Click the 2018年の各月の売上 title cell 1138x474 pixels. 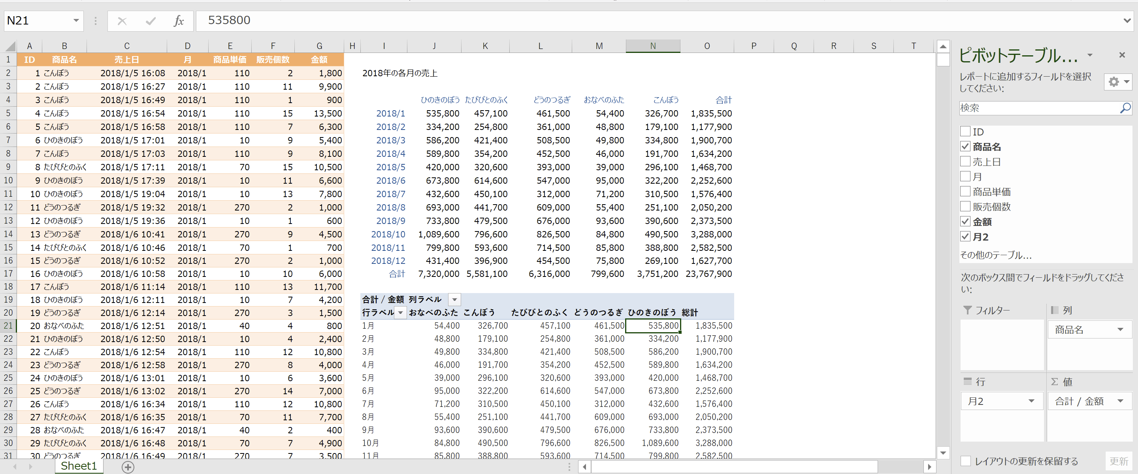coord(400,73)
